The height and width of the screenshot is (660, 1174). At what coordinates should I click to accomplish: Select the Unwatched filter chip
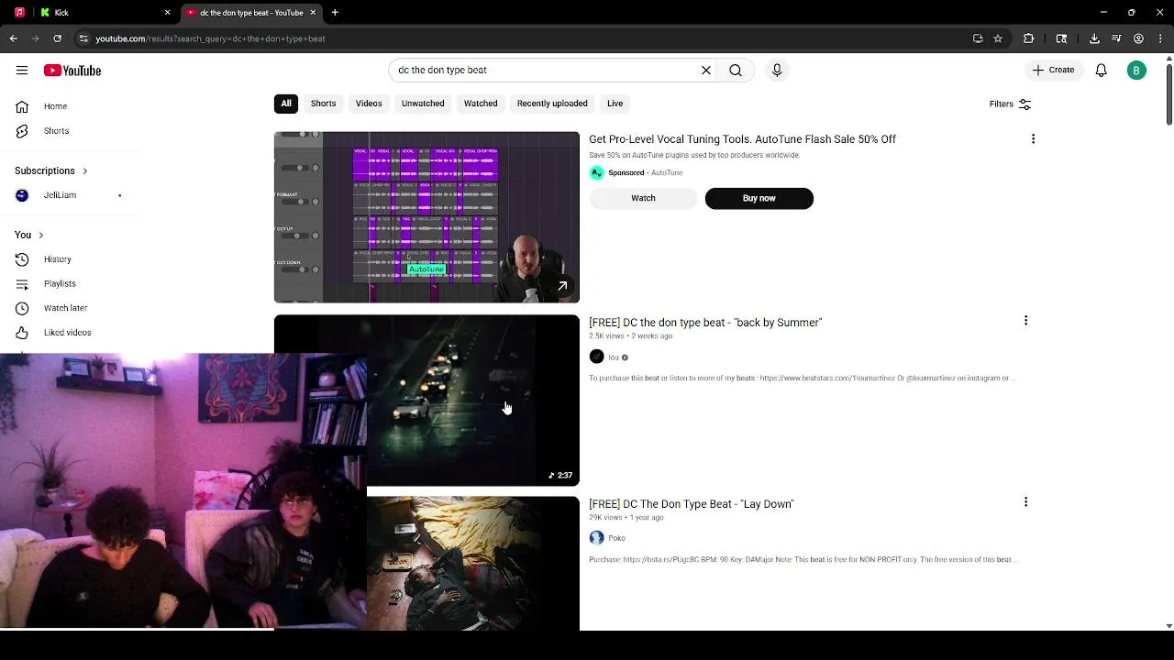(423, 104)
